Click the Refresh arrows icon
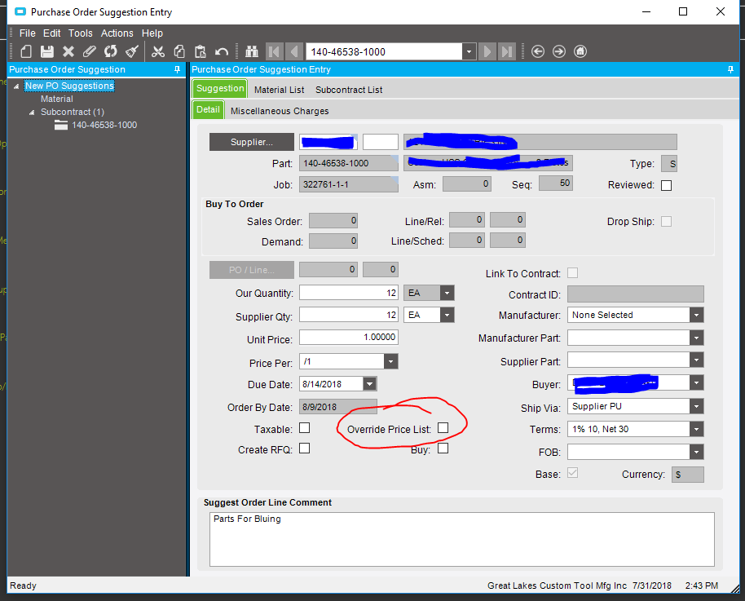This screenshot has width=745, height=601. pos(111,51)
